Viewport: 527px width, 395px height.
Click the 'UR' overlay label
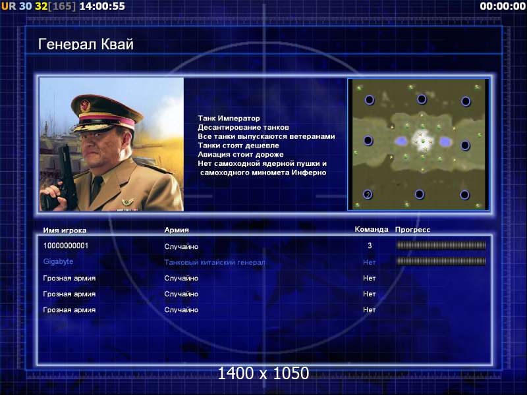click(x=9, y=6)
